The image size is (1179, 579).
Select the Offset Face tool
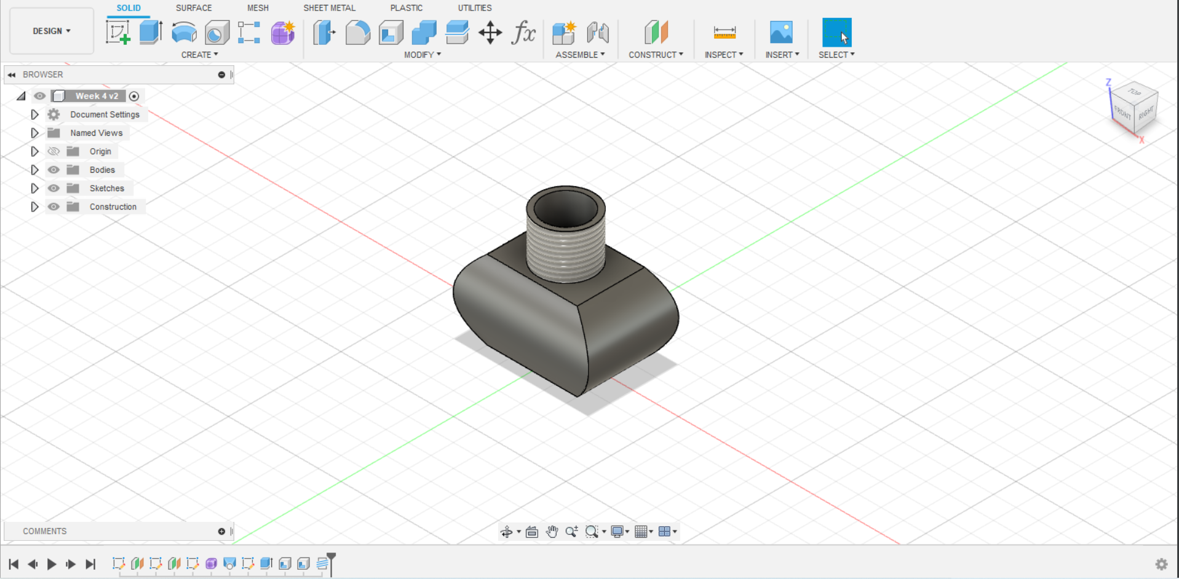pos(457,32)
